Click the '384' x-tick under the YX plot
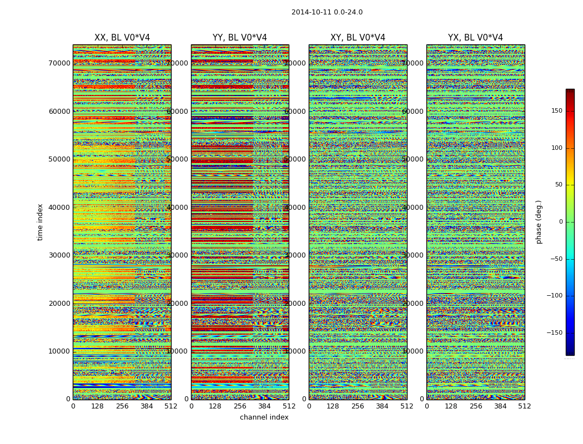Image resolution: width=583 pixels, height=444 pixels. 500,406
